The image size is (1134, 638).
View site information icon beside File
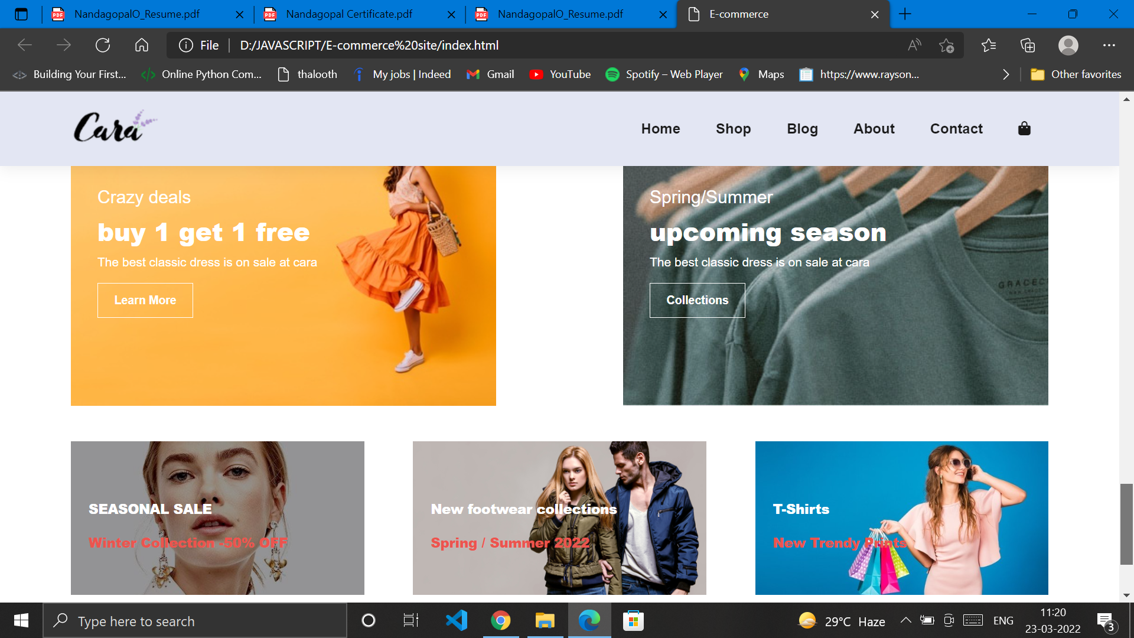click(x=186, y=45)
